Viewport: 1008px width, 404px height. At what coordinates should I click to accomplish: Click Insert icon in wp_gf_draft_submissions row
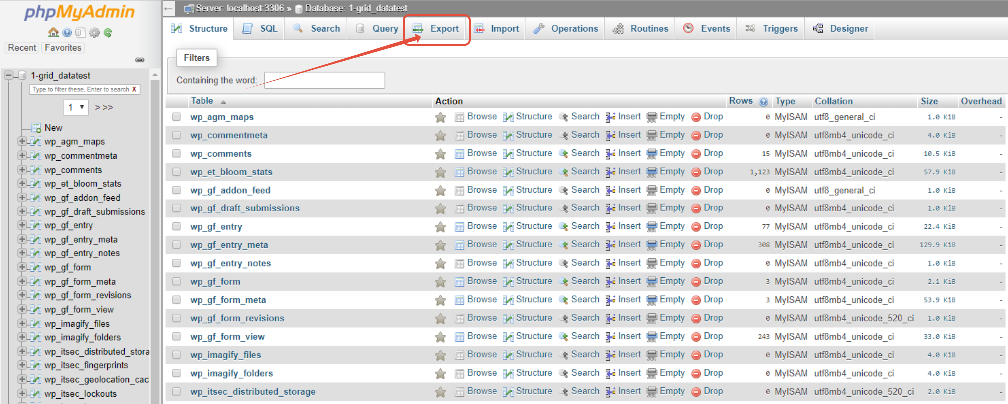(x=610, y=208)
